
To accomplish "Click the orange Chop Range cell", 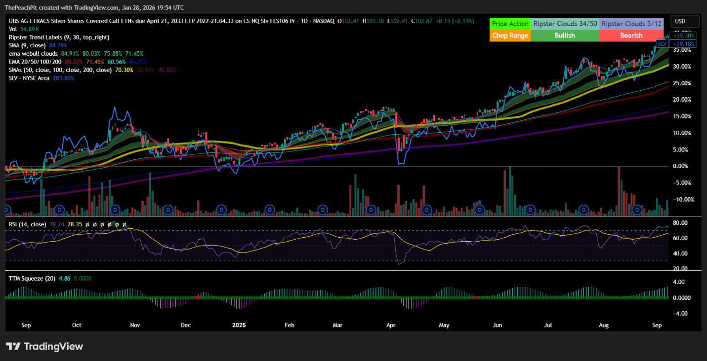I will point(510,36).
